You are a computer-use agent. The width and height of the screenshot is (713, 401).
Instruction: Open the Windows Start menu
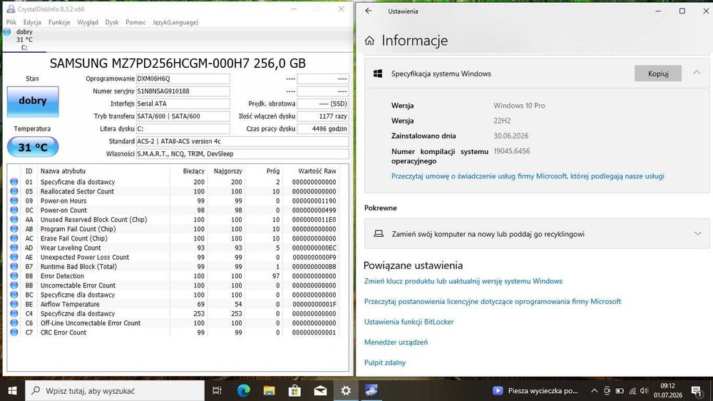coord(12,390)
